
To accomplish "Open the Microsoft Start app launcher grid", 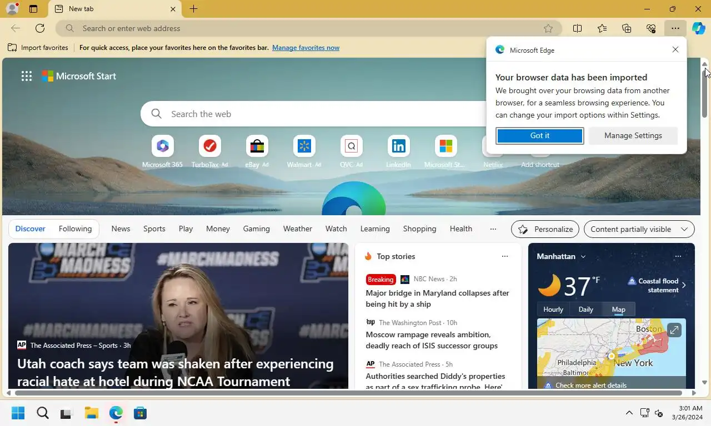I will [26, 76].
